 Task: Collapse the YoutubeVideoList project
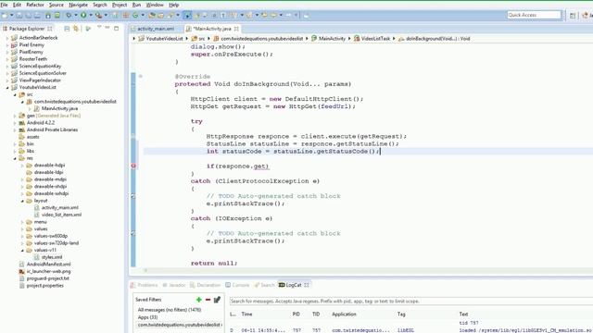click(7, 88)
